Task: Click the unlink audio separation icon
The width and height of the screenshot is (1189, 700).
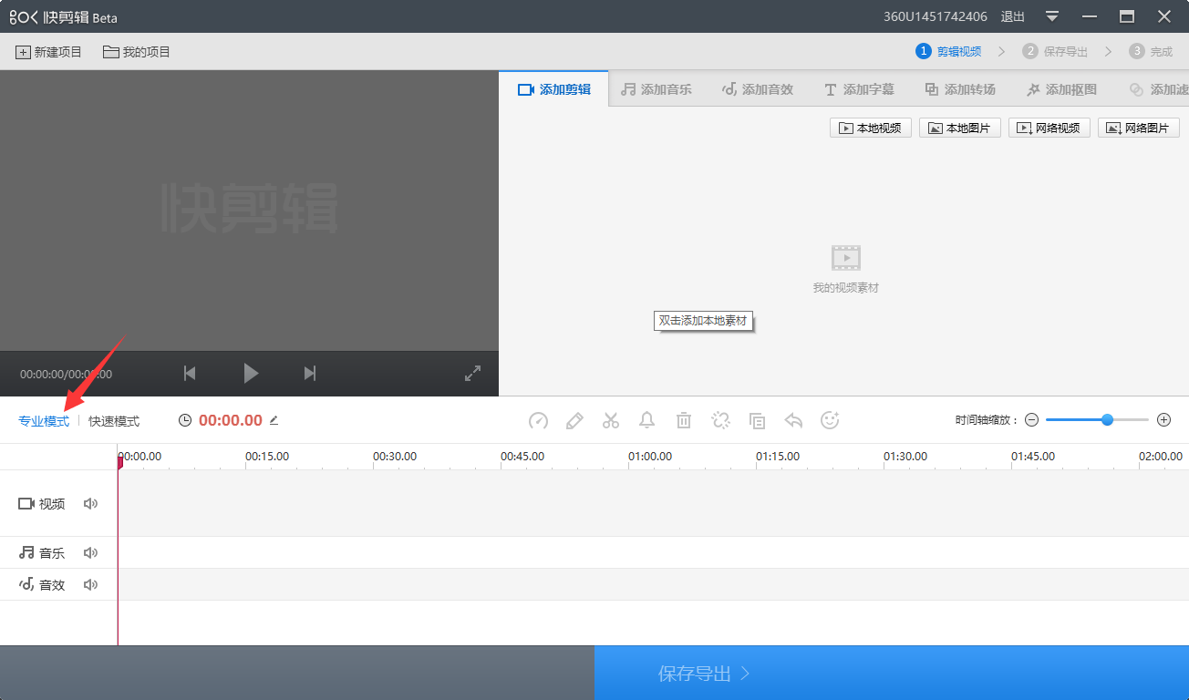Action: pyautogui.click(x=720, y=420)
